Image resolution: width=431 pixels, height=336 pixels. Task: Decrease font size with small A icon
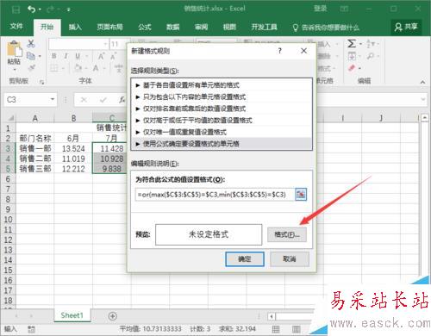coord(113,56)
